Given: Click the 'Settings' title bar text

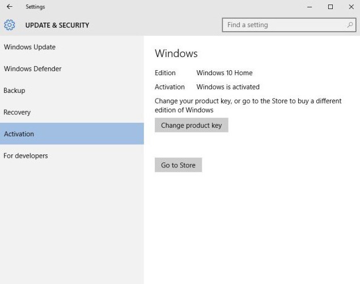Looking at the screenshot, I should point(35,7).
